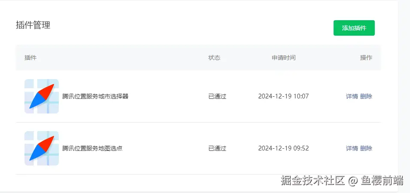Click the 插件管理 page heading
The height and width of the screenshot is (193, 410).
[33, 25]
